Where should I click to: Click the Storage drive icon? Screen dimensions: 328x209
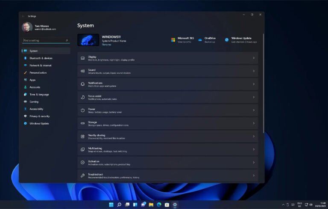(83, 123)
